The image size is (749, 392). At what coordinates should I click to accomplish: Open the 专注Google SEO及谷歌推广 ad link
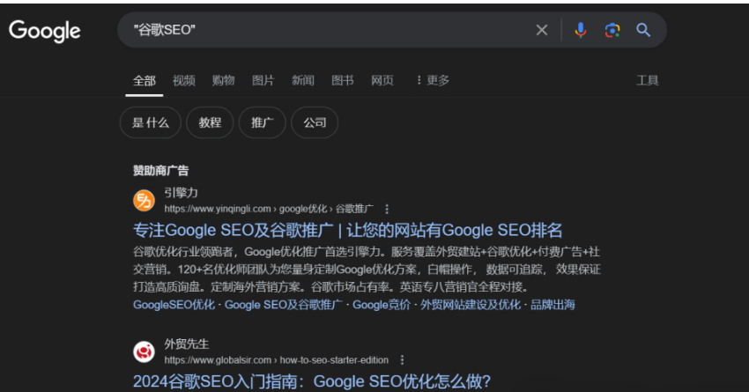347,231
